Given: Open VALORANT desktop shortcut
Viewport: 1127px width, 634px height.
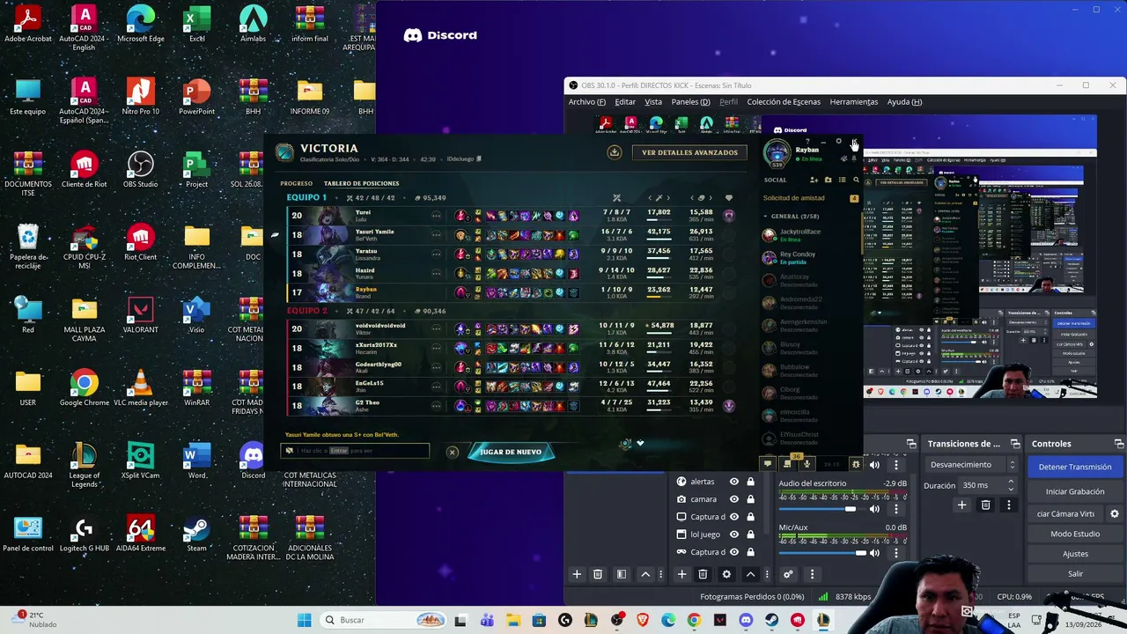Looking at the screenshot, I should tap(140, 316).
